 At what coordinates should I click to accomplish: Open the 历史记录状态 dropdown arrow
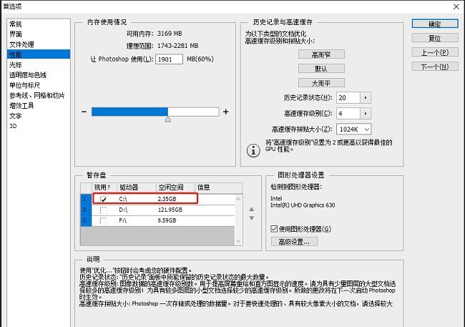(366, 97)
